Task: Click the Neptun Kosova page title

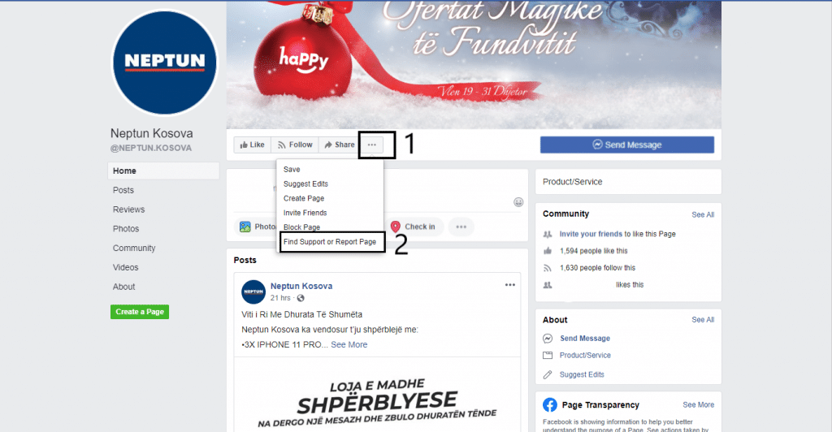Action: [x=151, y=133]
